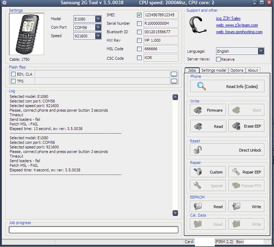Click the Read Info magnifier icon

tap(201, 86)
